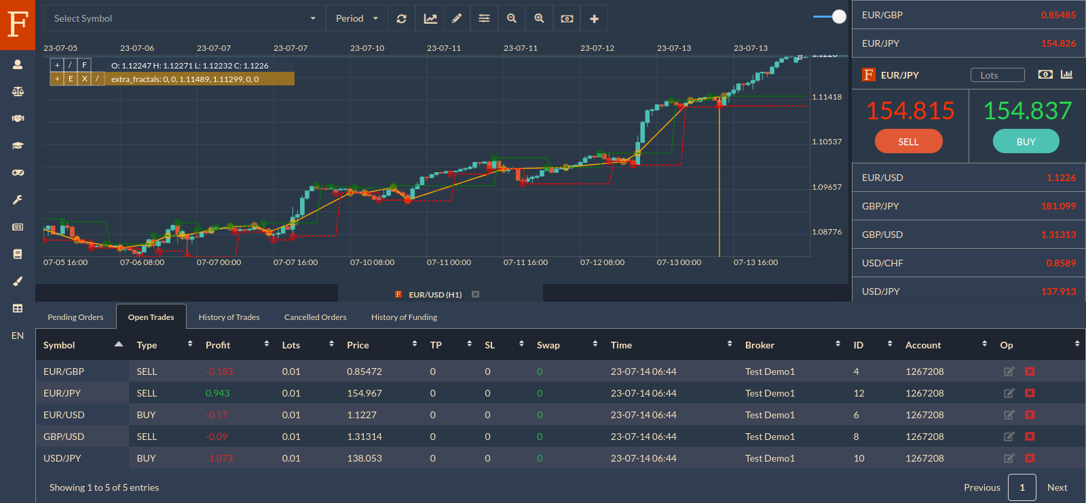Open the paintbrush theme sidebar icon
Viewport: 1086px width, 503px height.
[18, 281]
